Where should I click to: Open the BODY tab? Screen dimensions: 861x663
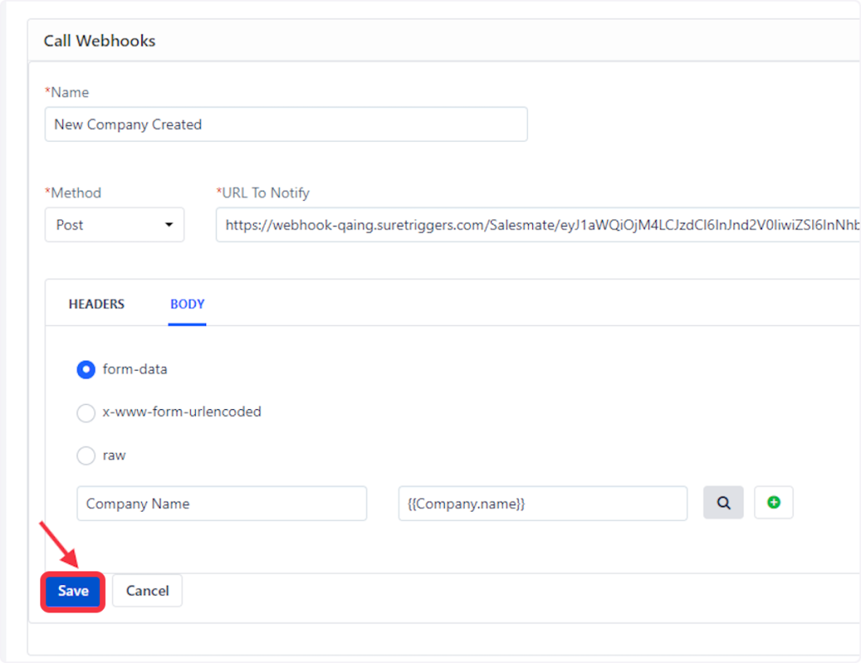(x=187, y=304)
